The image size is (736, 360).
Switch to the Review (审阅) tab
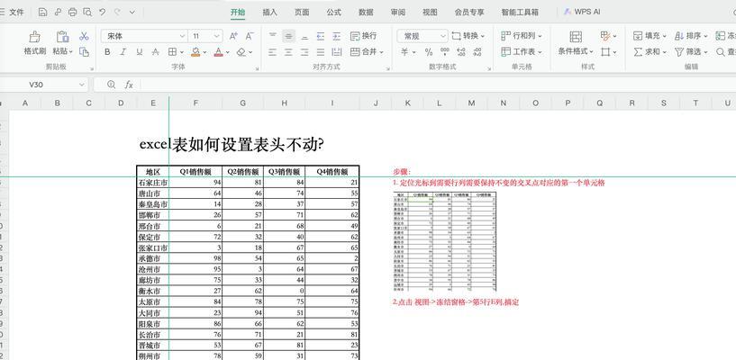pyautogui.click(x=397, y=13)
